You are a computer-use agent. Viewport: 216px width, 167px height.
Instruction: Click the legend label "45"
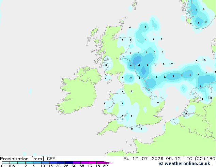click(97, 166)
